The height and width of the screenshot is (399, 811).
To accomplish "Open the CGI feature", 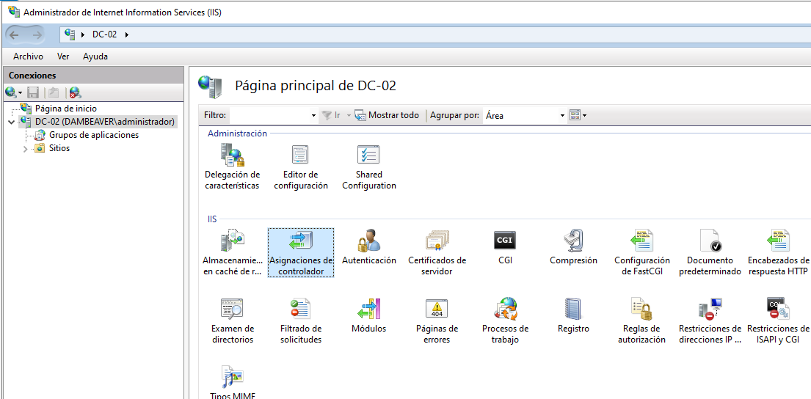I will point(506,247).
